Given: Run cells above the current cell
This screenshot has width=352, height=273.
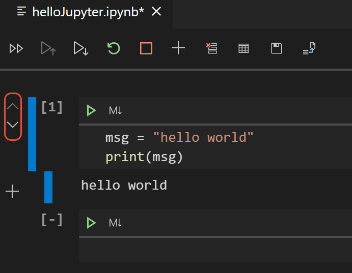Looking at the screenshot, I should 48,48.
